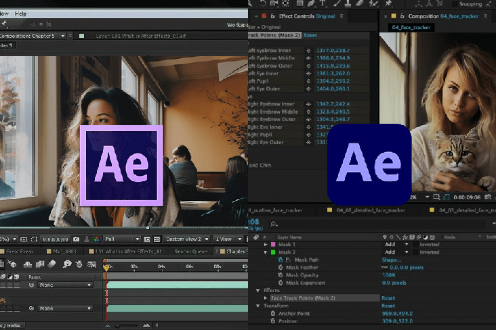This screenshot has width=496, height=330.
Task: Click the left timeline zoom slider
Action: [x=127, y=325]
